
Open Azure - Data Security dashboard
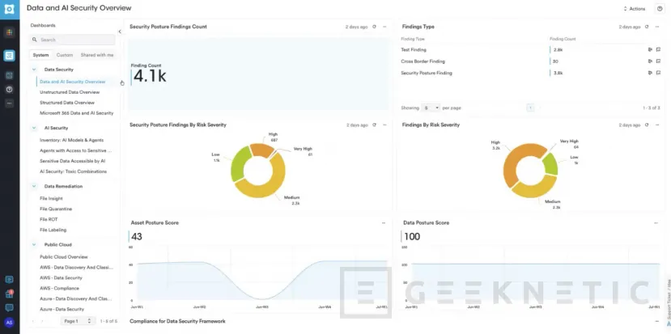click(x=62, y=309)
